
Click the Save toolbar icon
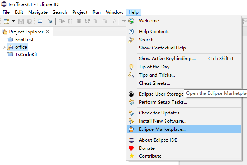21,21
